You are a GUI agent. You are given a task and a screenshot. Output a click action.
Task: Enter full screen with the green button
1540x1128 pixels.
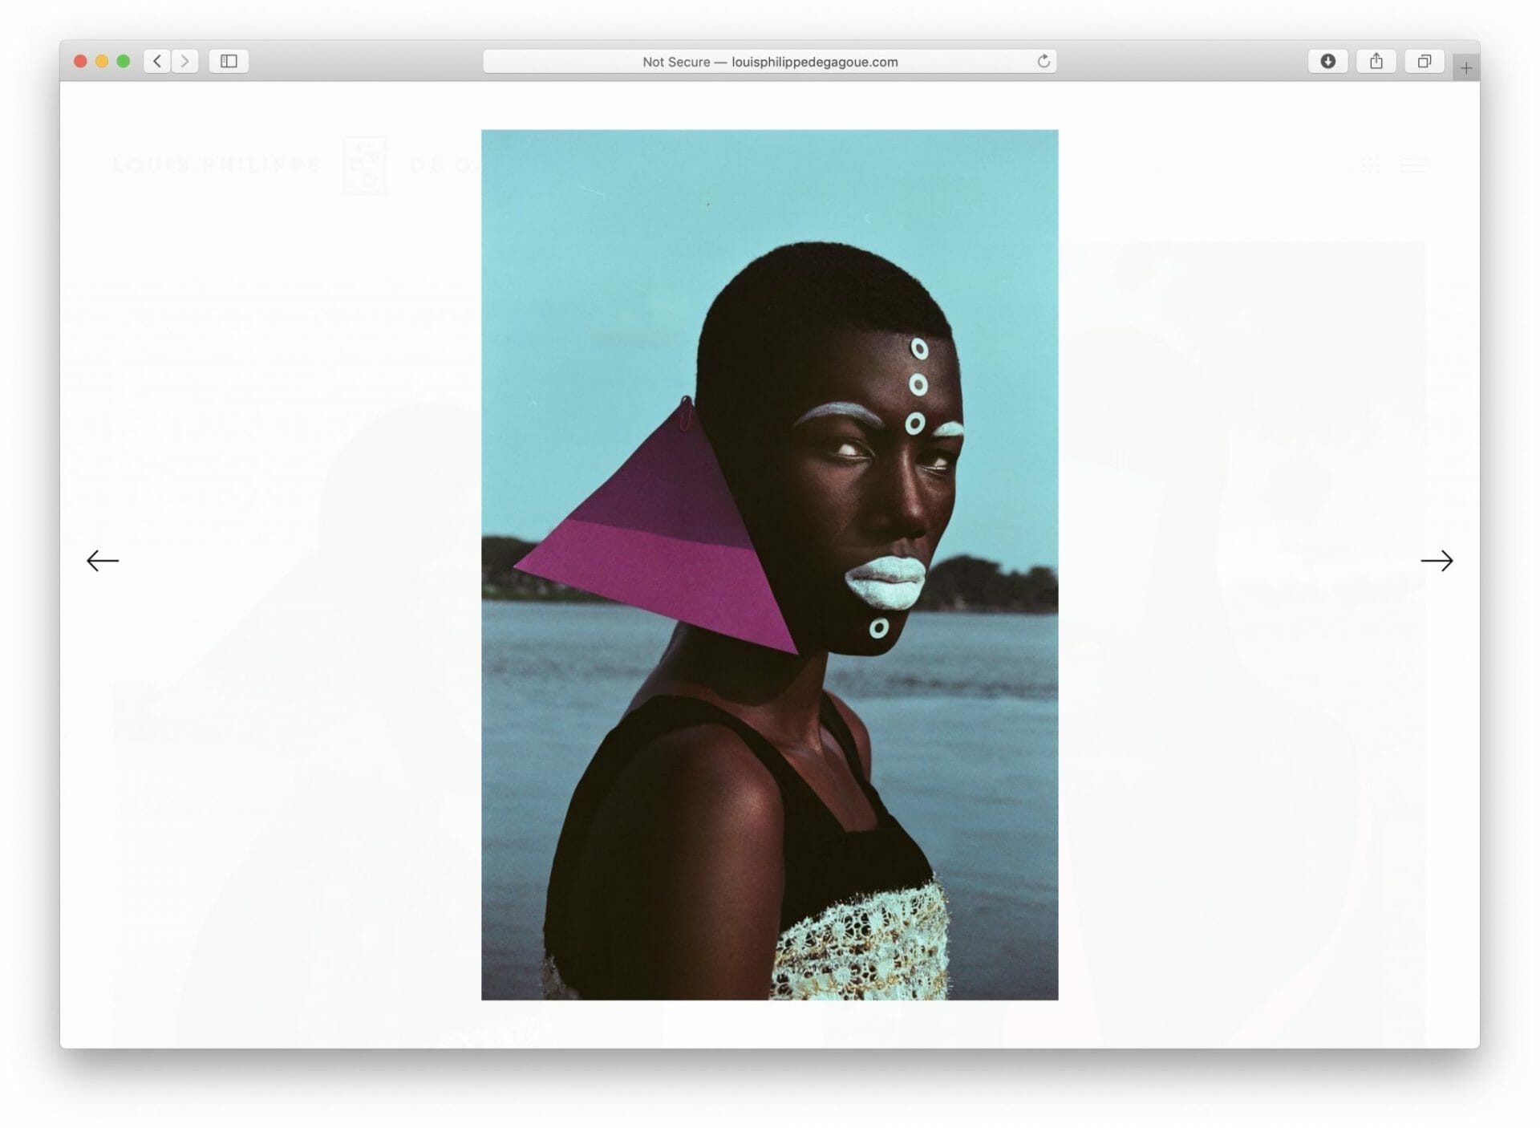click(124, 61)
